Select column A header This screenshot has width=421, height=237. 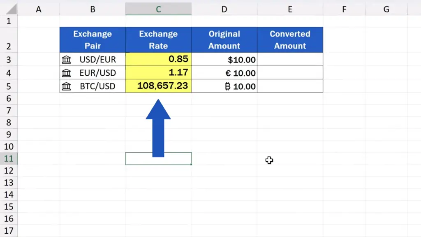(39, 9)
